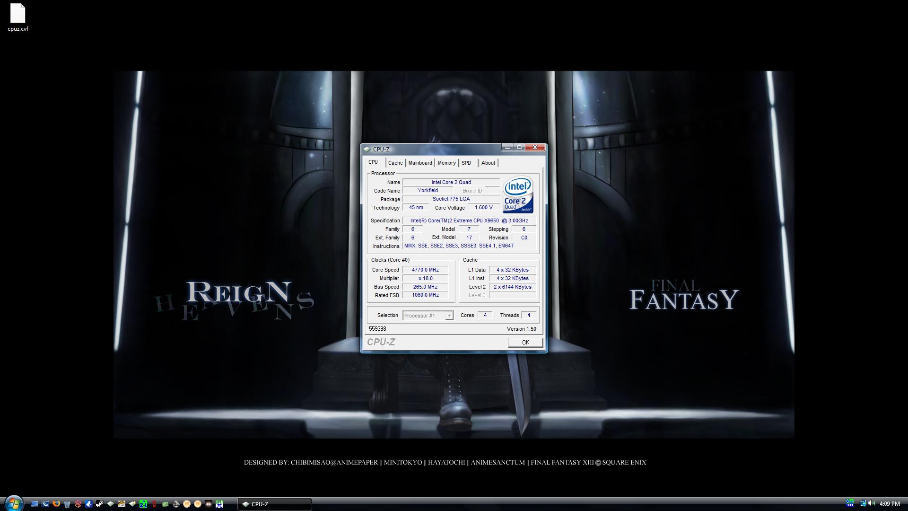Open the volume tray icon
Image resolution: width=908 pixels, height=511 pixels.
(872, 503)
